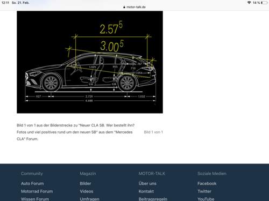Open the Auto Forum link
269x201 pixels.
coord(32,183)
